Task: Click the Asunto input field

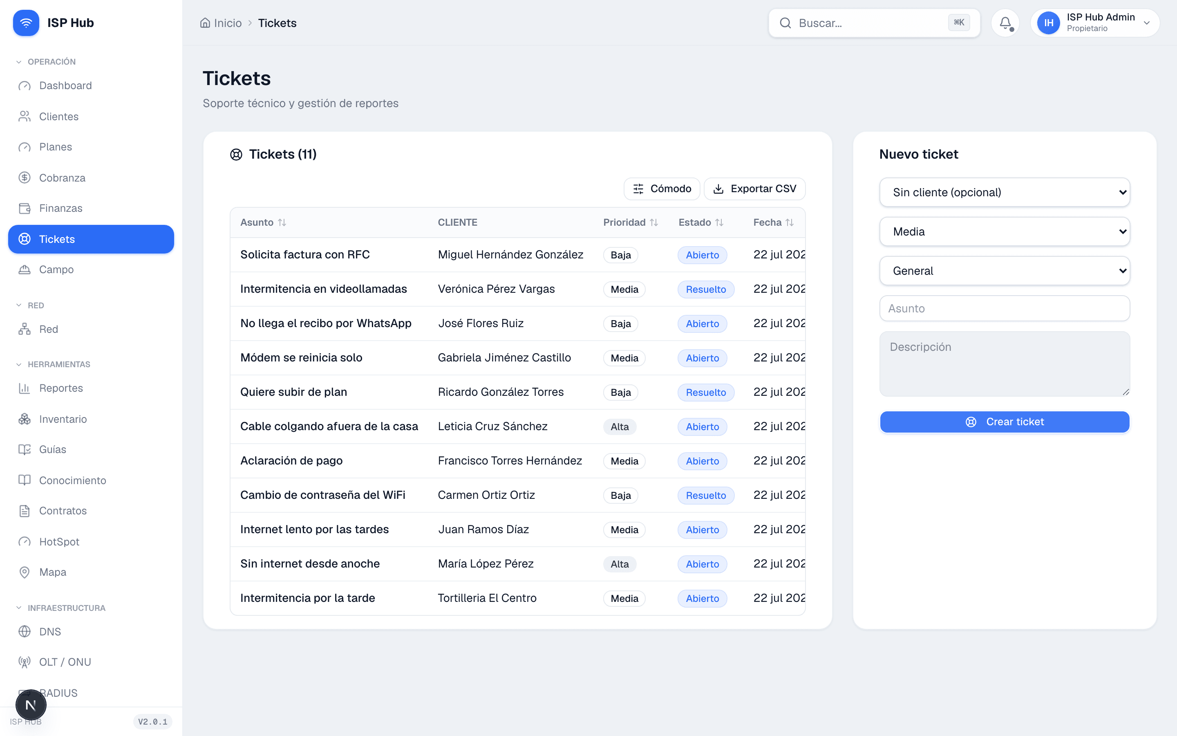Action: click(1005, 309)
